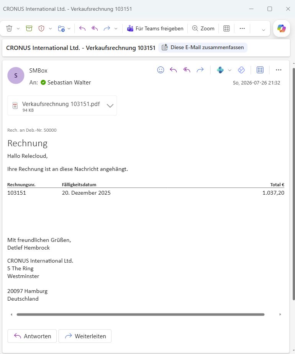Add emoji reaction to message
Viewport: 295px width, 354px height.
point(161,70)
